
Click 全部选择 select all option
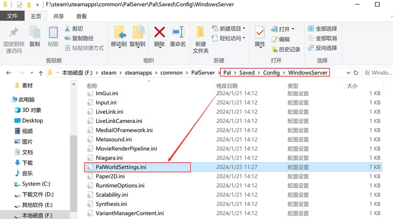(x=322, y=29)
